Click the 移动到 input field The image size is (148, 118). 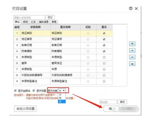(108, 102)
